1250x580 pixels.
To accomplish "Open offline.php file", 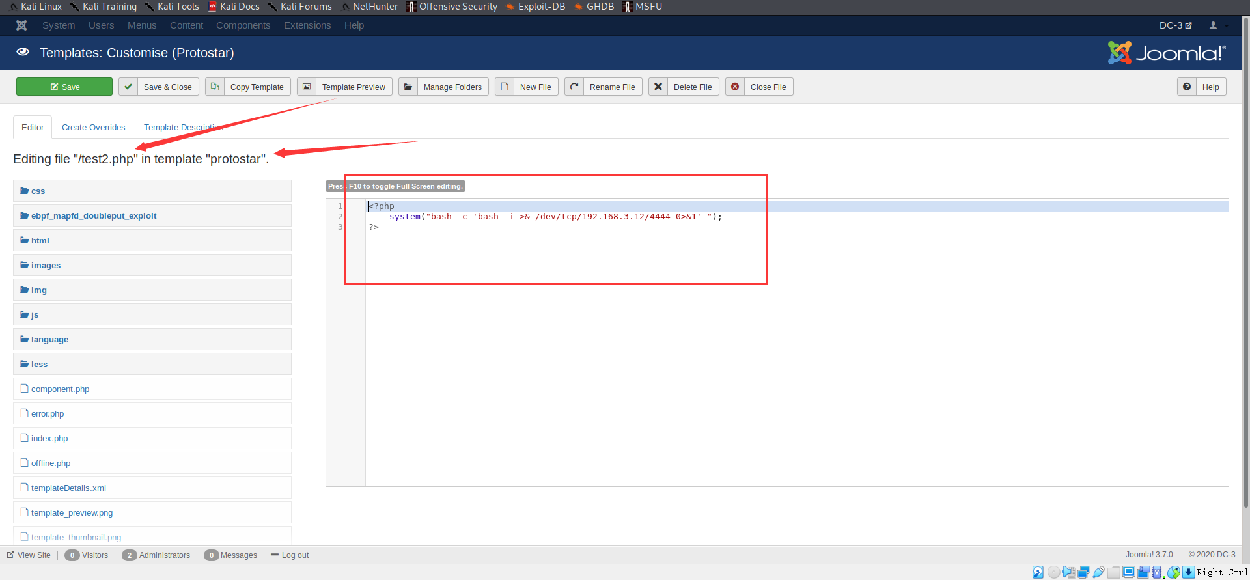I will click(152, 463).
